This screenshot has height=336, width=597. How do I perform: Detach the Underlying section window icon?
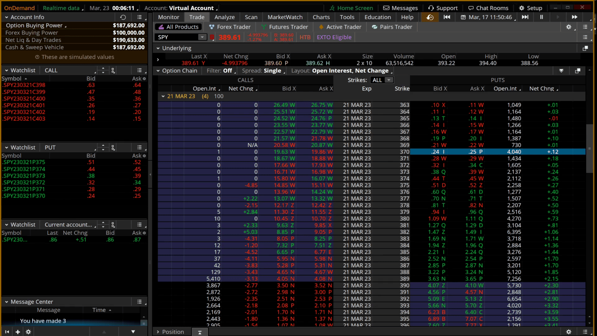(585, 48)
